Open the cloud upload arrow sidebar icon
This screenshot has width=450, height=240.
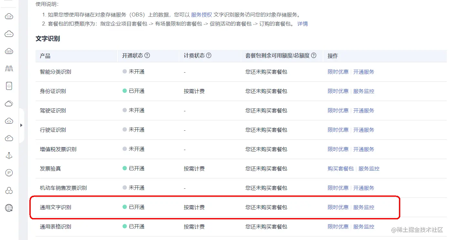pyautogui.click(x=9, y=121)
